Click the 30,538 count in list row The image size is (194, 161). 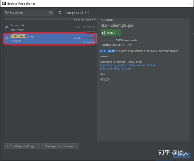point(77,38)
